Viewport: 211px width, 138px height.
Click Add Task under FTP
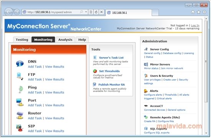pyautogui.click(x=35, y=79)
